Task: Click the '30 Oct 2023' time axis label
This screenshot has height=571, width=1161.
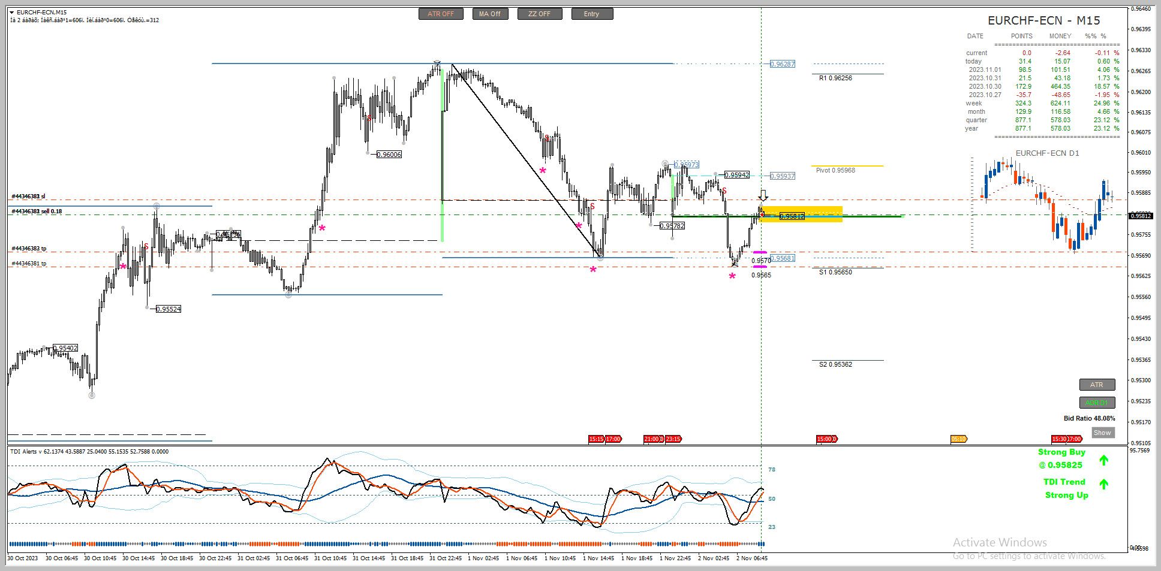Action: click(x=22, y=558)
